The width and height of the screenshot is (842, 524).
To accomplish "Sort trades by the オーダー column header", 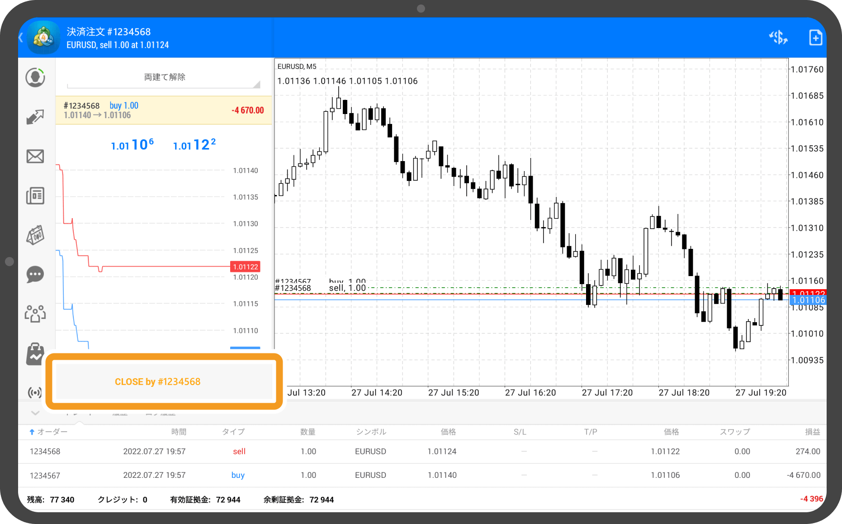I will [x=49, y=432].
